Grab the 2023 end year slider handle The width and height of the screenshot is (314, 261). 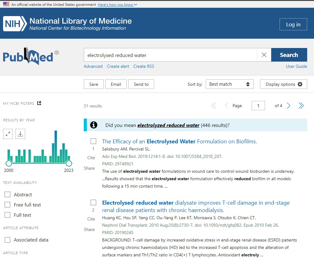click(69, 163)
